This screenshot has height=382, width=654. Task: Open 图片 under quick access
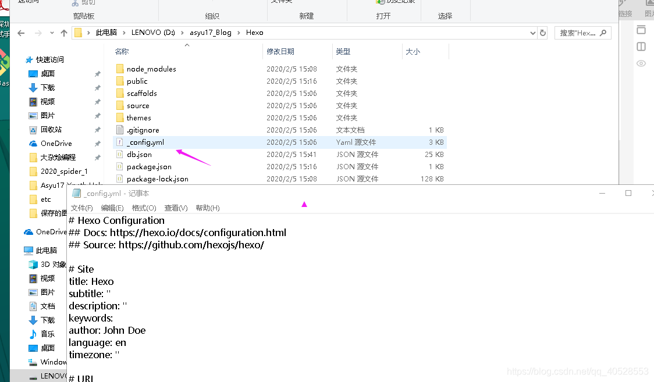click(x=48, y=115)
